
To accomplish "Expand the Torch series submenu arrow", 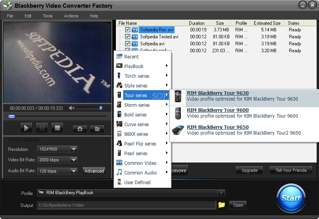I will pyautogui.click(x=166, y=75).
